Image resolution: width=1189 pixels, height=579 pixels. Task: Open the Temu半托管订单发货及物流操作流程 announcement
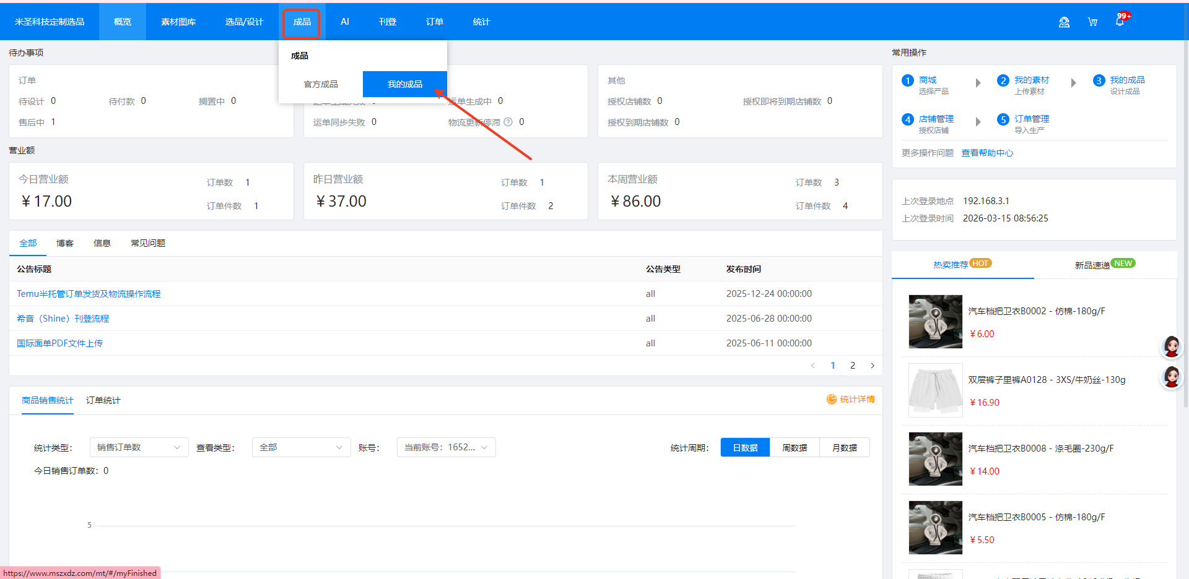(89, 294)
